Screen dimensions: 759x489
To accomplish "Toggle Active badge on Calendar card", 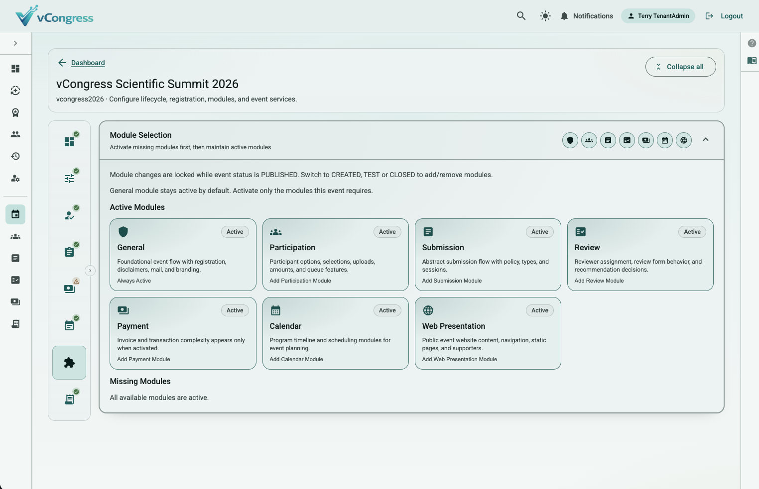I will pyautogui.click(x=387, y=310).
